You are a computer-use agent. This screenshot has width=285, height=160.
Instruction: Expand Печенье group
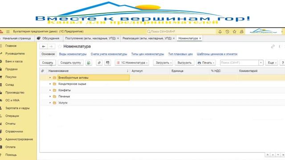[50, 96]
